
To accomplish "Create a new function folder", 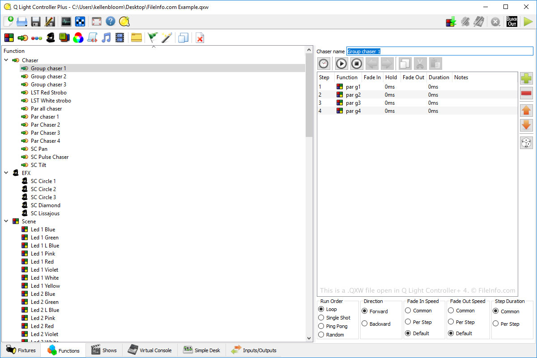I will coord(136,38).
